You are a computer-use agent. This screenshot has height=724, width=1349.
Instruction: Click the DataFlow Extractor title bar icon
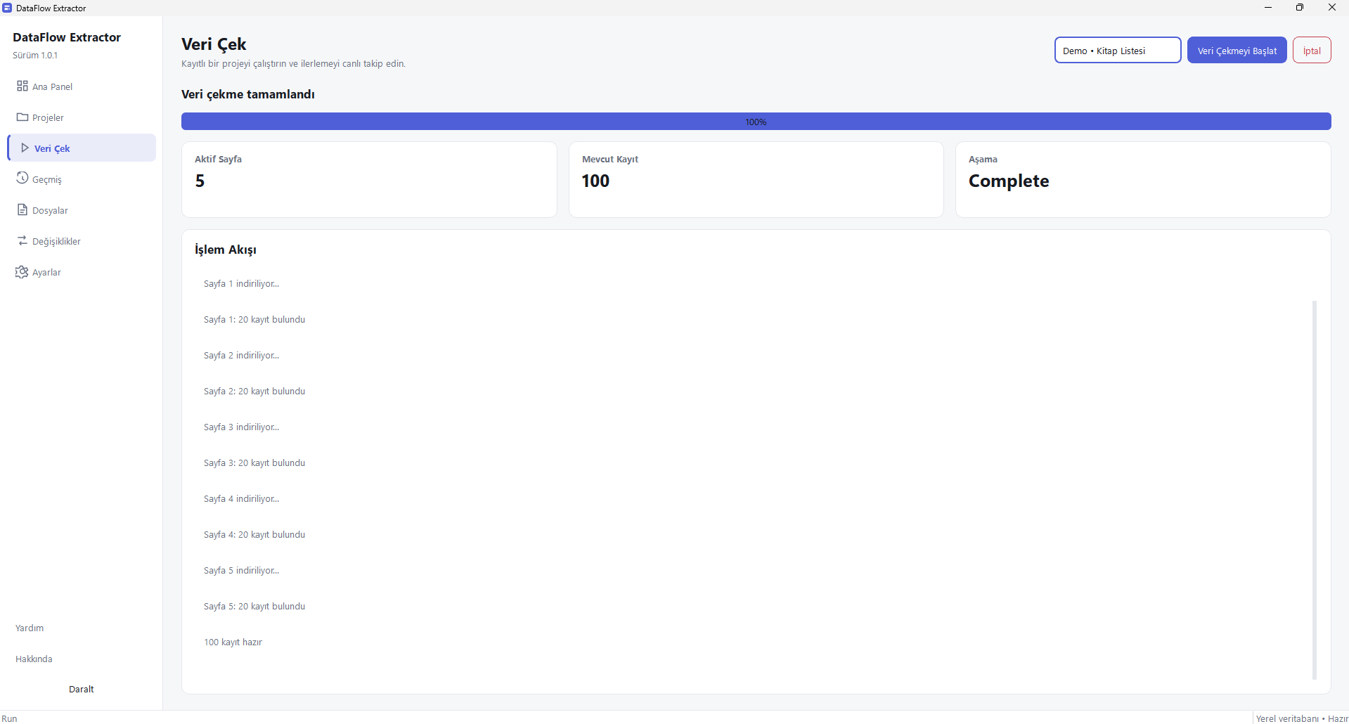(7, 8)
